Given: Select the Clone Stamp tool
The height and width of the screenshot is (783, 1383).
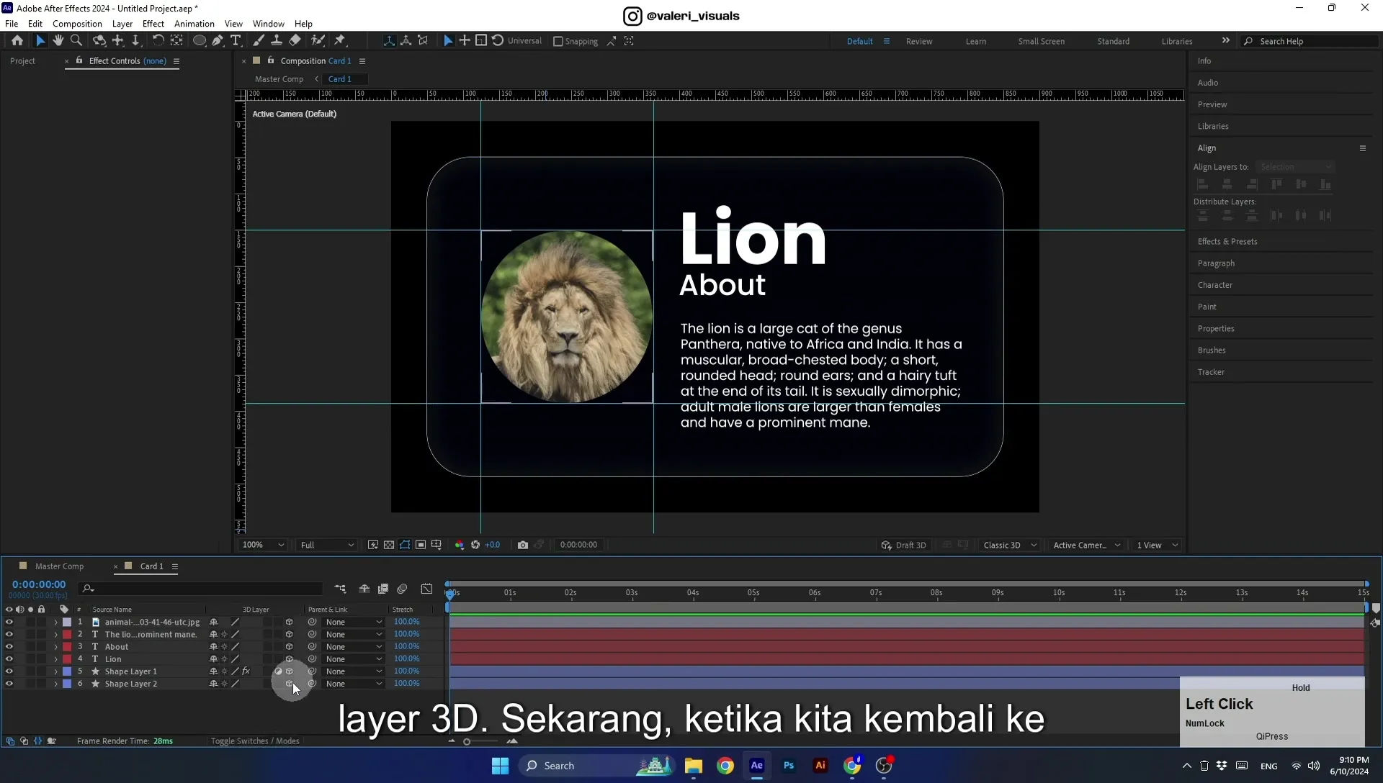Looking at the screenshot, I should [x=276, y=41].
